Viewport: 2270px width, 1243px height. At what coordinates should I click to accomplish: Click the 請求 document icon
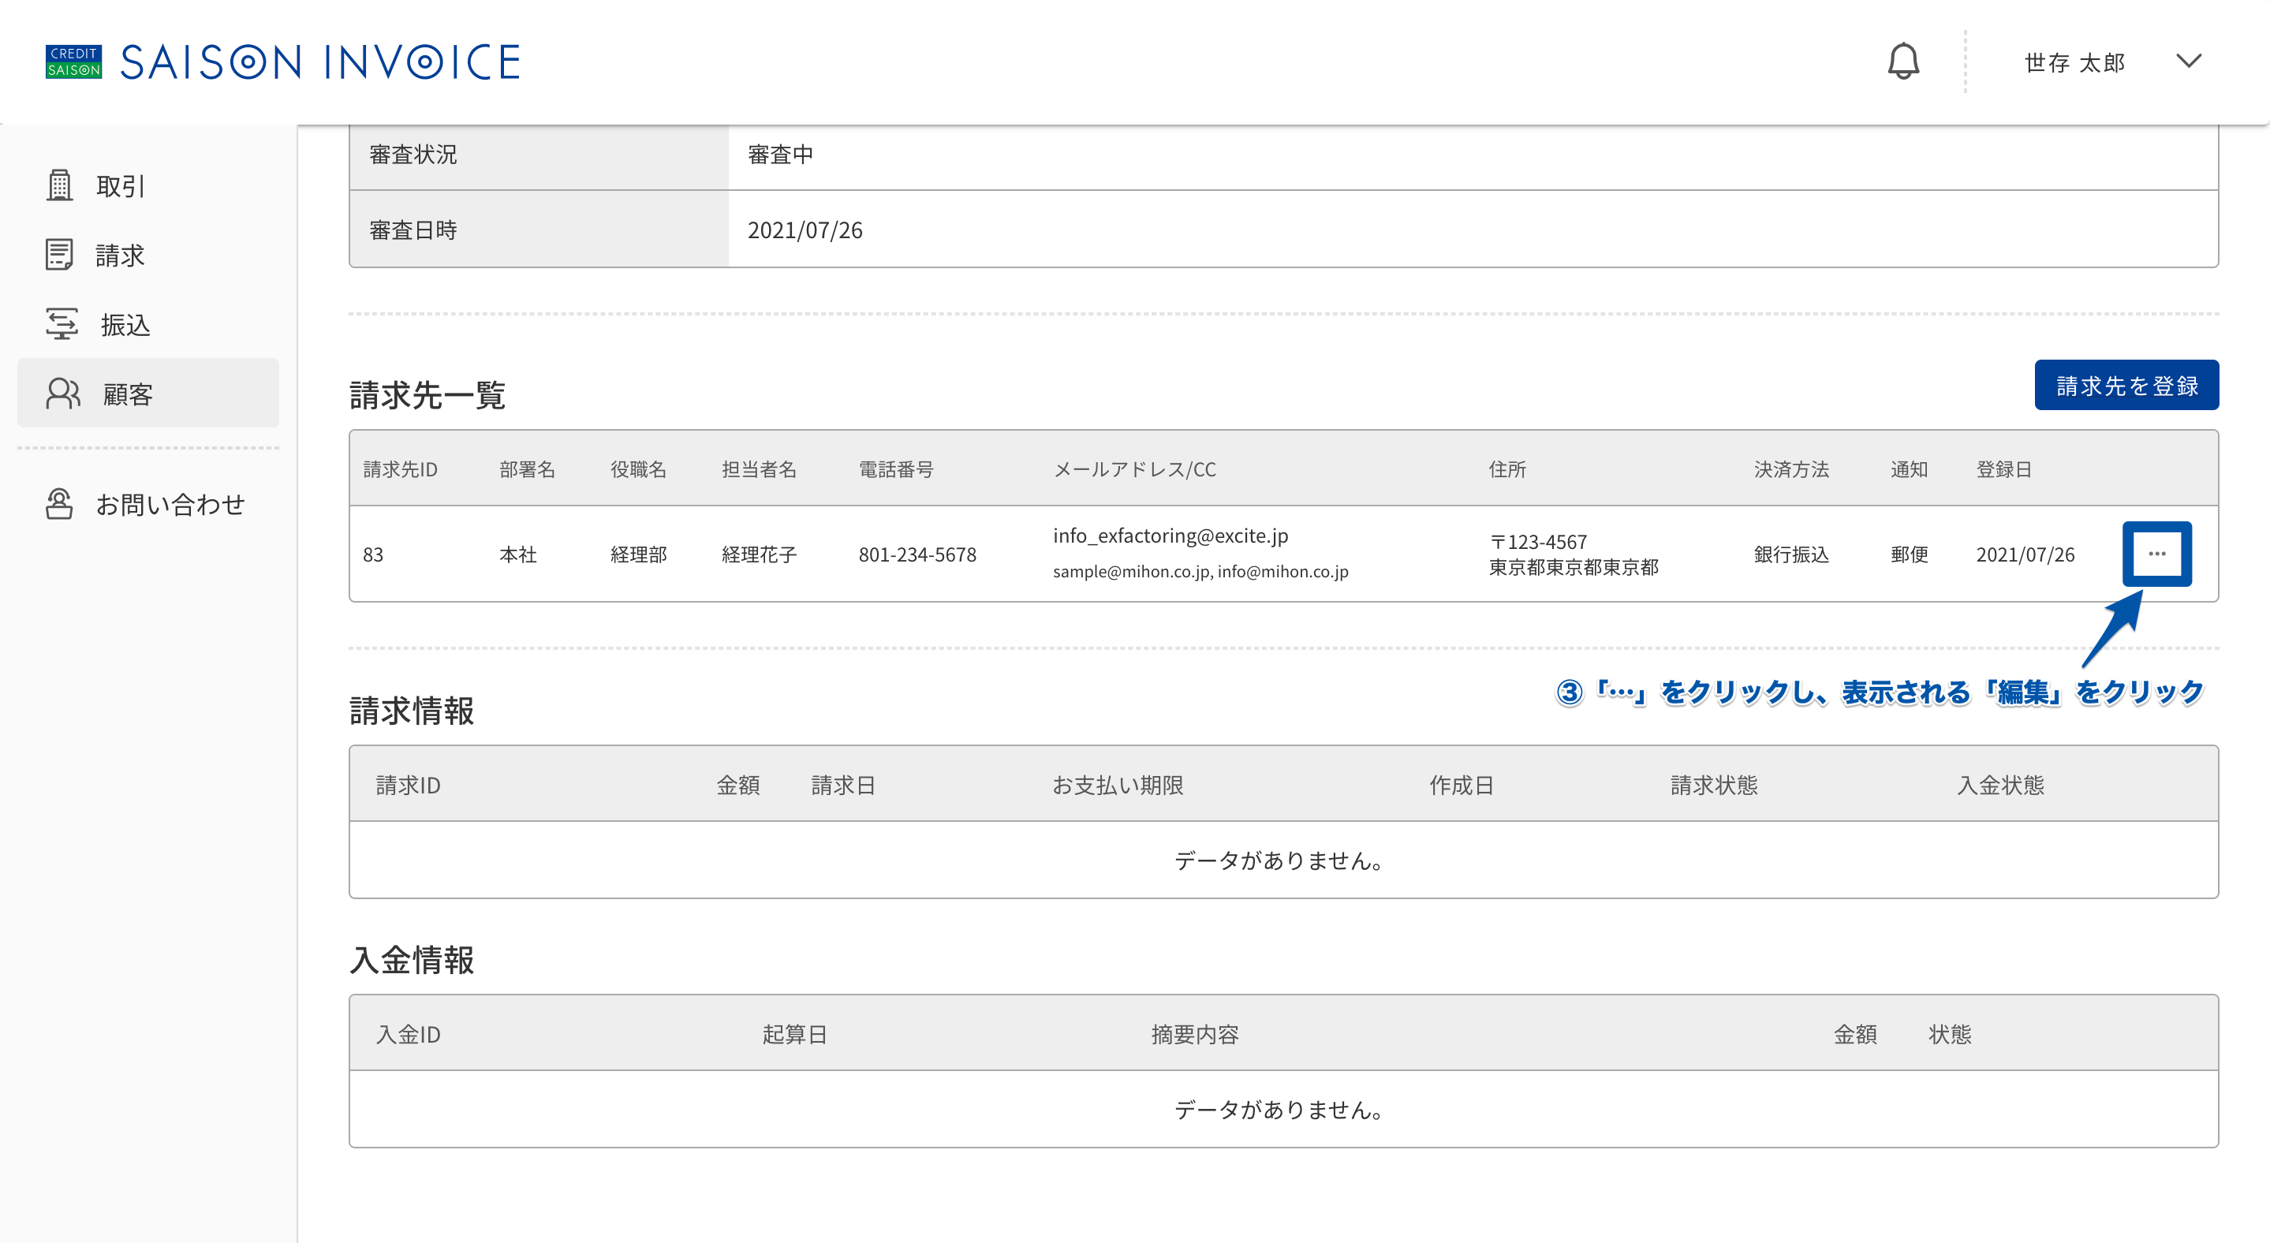60,255
